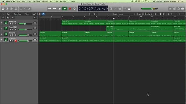186x104 pixels.
Task: Open Smart Controls dial icon
Action: pos(21,8)
